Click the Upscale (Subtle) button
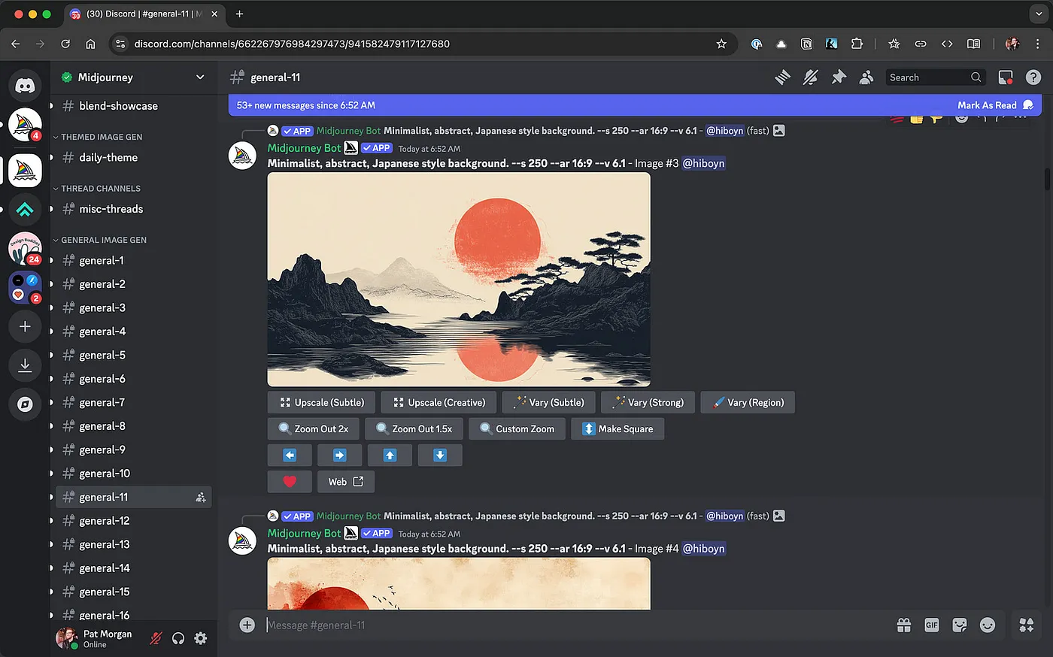Viewport: 1053px width, 657px height. (x=321, y=403)
